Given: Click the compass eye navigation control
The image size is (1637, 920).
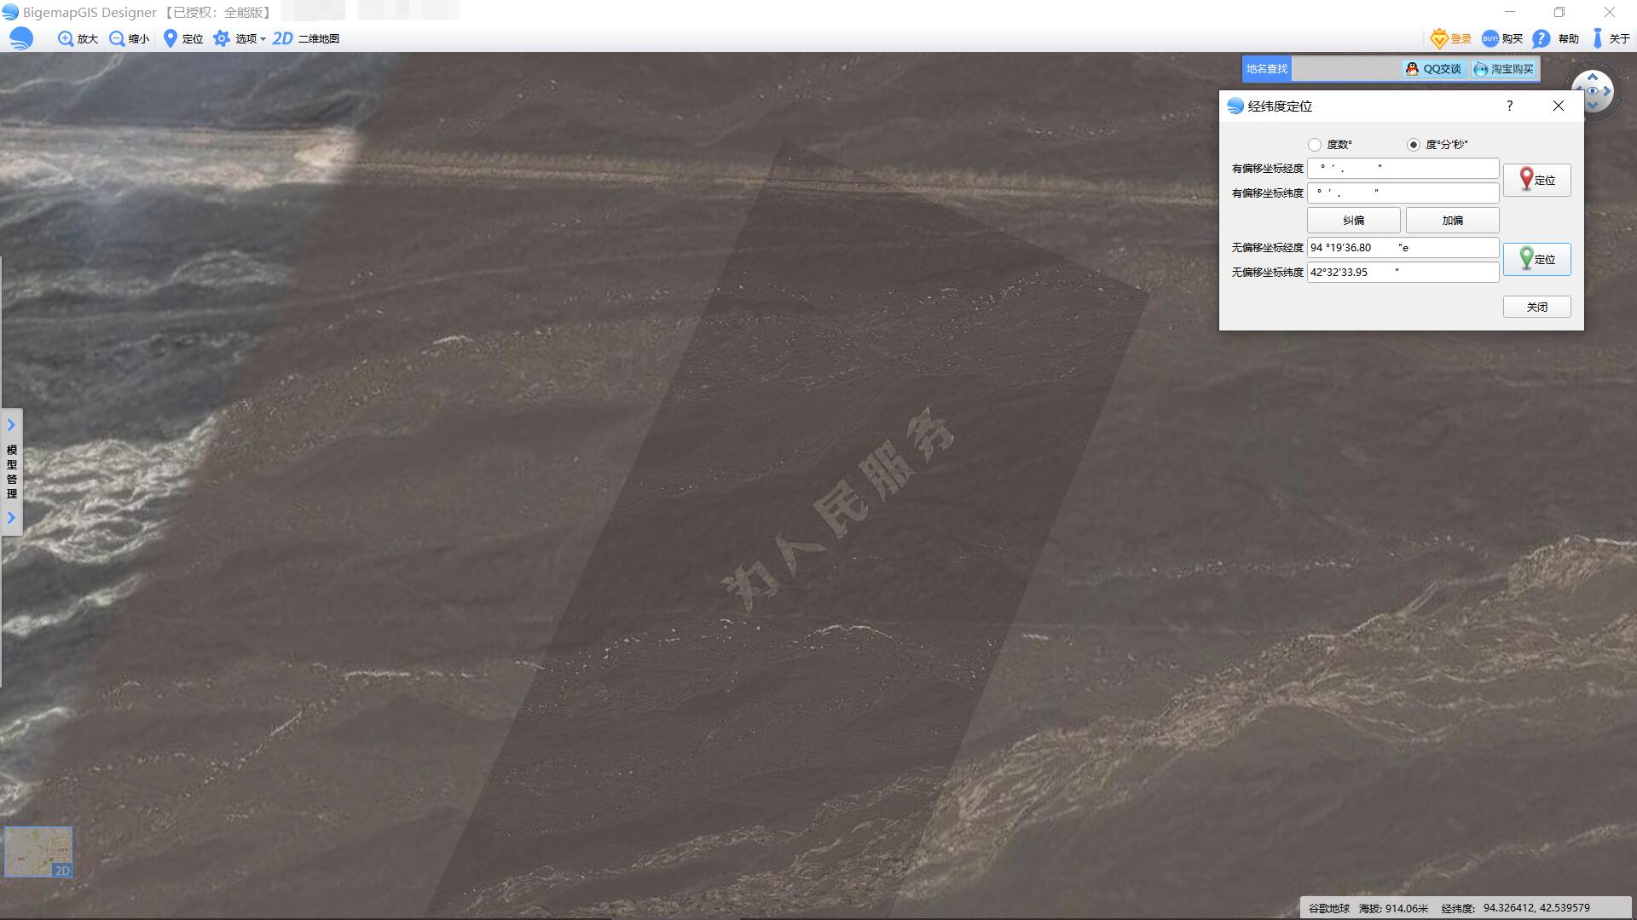Looking at the screenshot, I should point(1593,91).
